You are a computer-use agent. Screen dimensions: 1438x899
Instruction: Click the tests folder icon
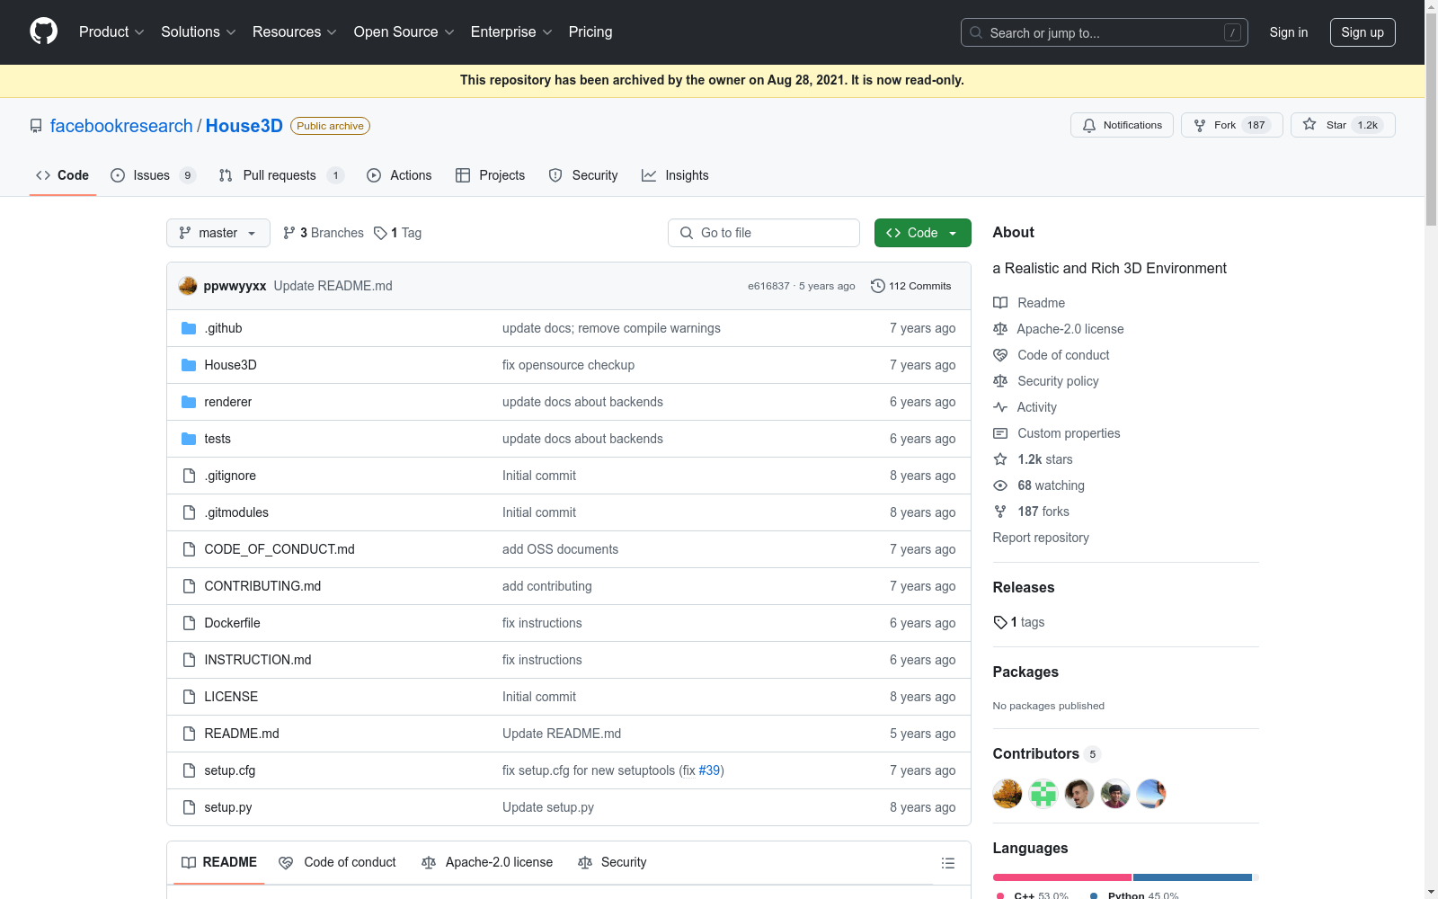pyautogui.click(x=189, y=439)
